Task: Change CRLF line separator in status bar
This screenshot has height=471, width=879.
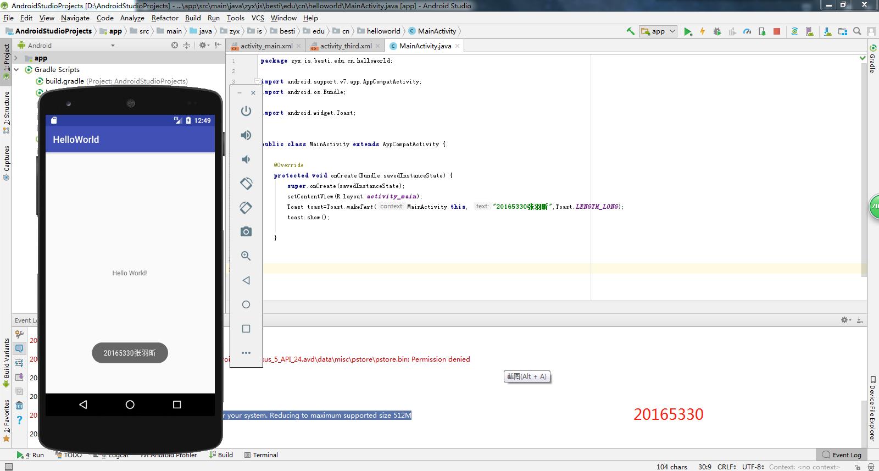Action: (726, 467)
